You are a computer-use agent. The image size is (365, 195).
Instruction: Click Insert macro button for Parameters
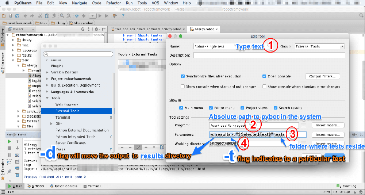coord(328,135)
